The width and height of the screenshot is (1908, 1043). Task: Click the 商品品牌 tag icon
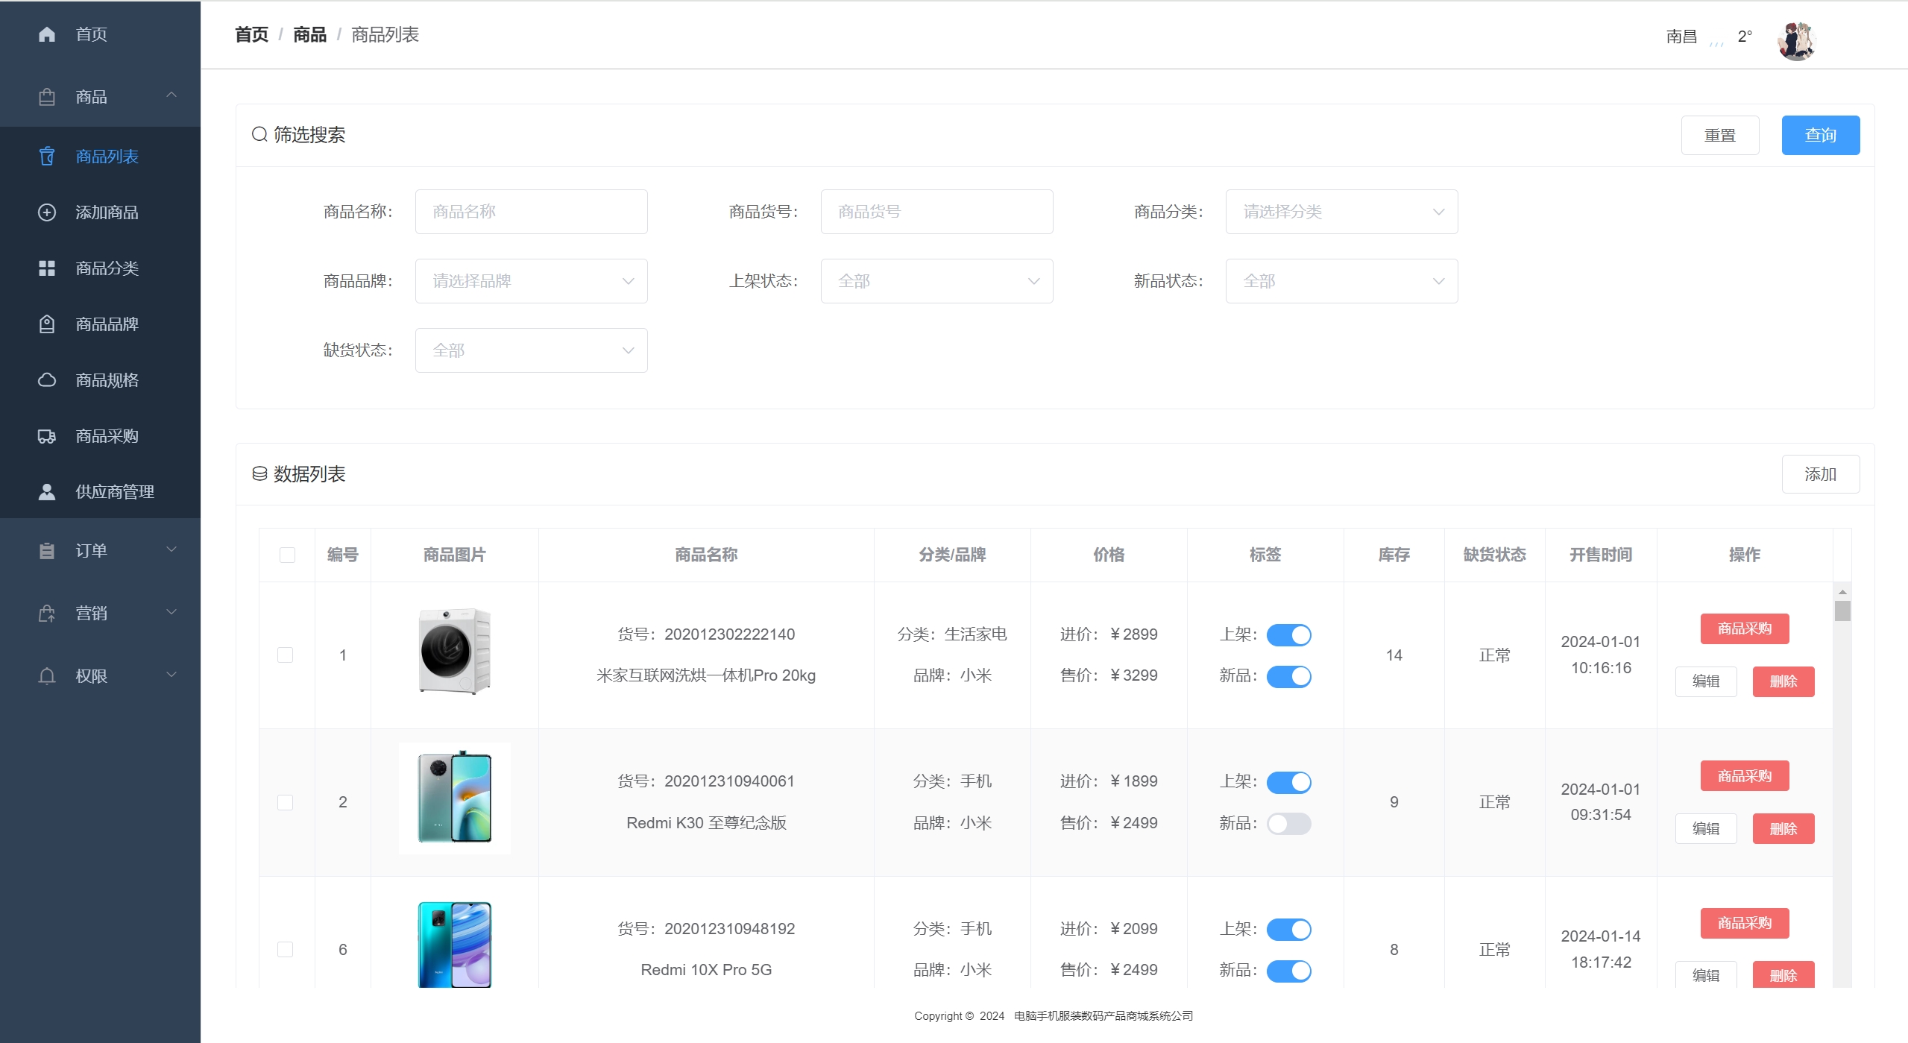click(x=46, y=324)
